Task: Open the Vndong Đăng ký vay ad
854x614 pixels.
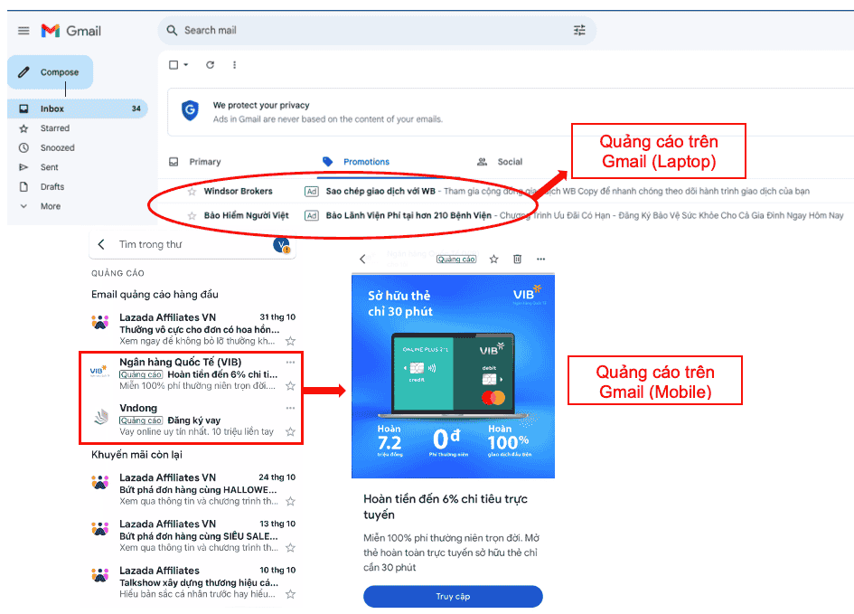Action: click(193, 420)
